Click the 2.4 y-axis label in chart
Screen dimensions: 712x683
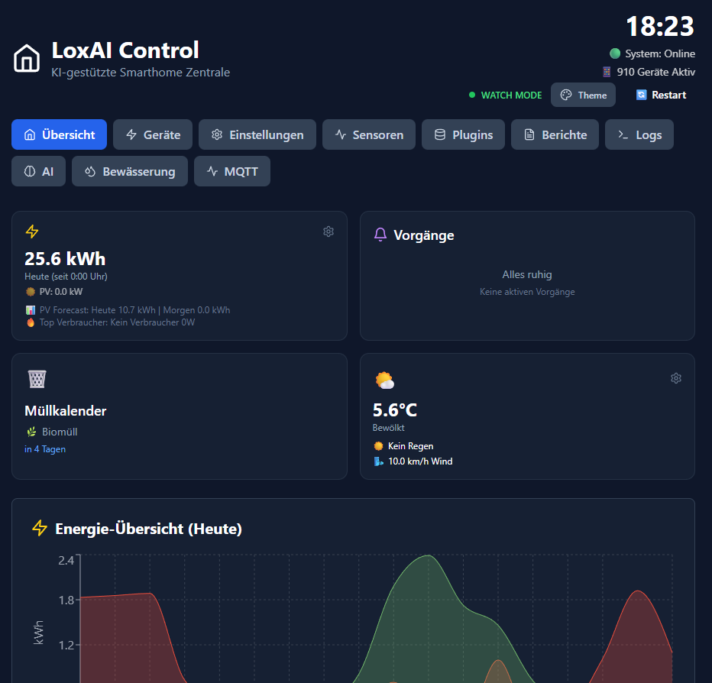pyautogui.click(x=66, y=561)
